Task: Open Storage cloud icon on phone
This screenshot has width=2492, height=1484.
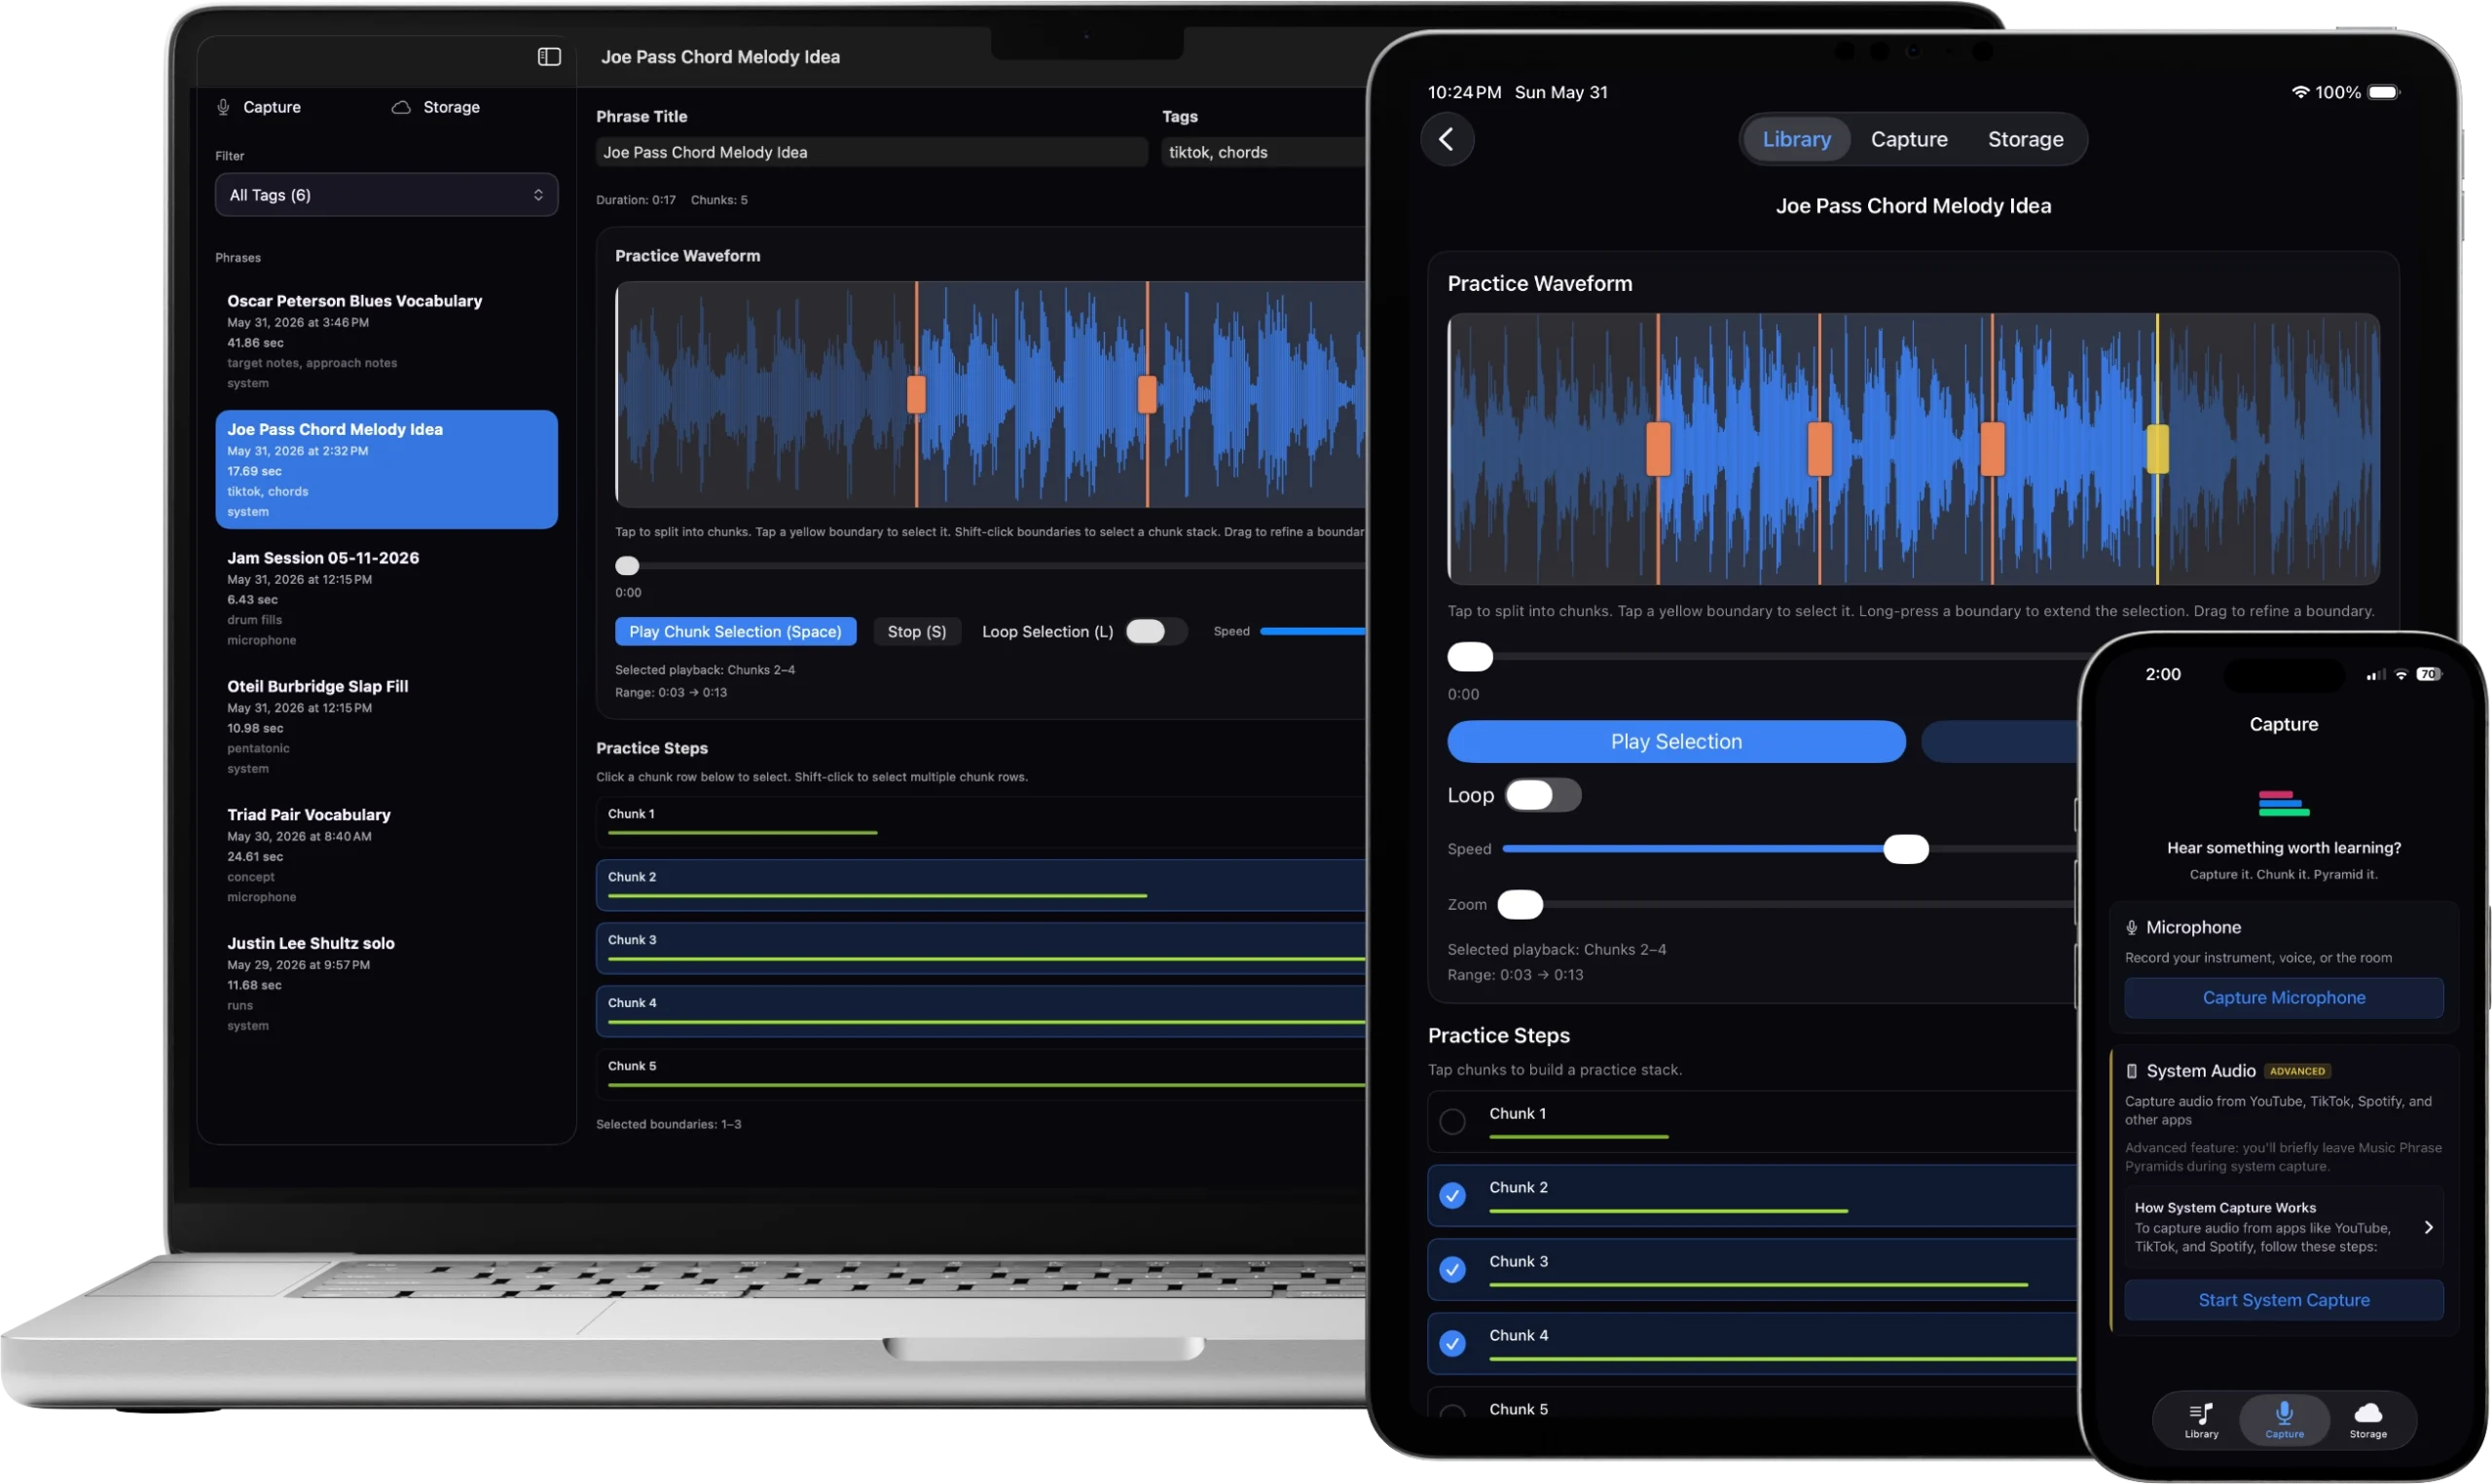Action: point(2368,1421)
